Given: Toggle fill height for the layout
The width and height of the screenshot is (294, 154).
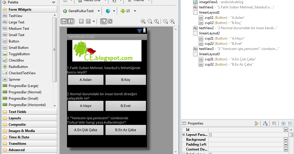Looking at the screenshot, I should tap(71, 21).
